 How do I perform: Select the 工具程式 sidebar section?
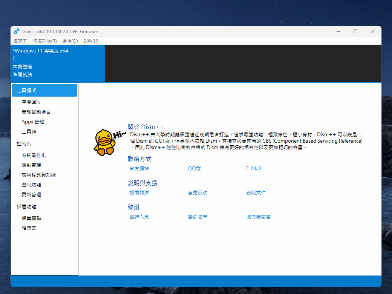pyautogui.click(x=44, y=91)
